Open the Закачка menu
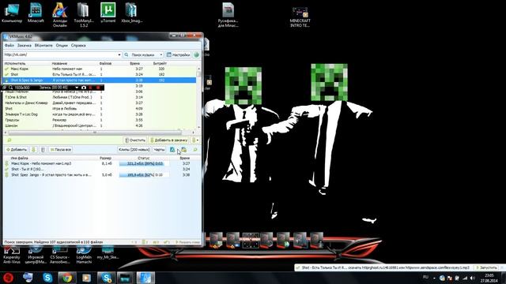Screen dimensions: 506x284 25,46
